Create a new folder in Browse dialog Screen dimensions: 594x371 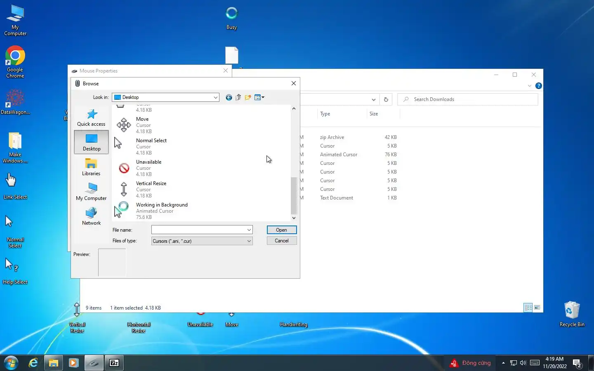248,97
